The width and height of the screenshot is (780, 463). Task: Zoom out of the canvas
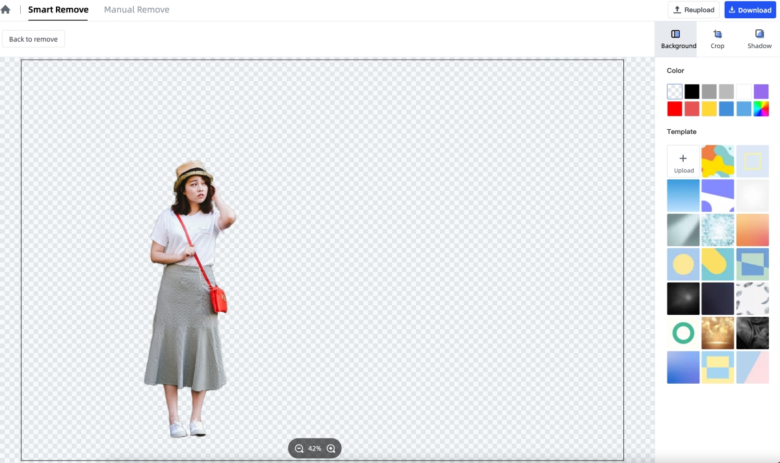[x=299, y=448]
